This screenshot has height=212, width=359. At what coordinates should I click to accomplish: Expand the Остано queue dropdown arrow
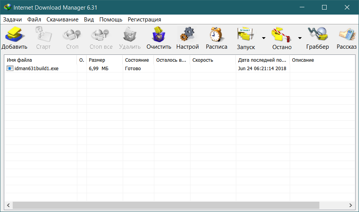300,38
